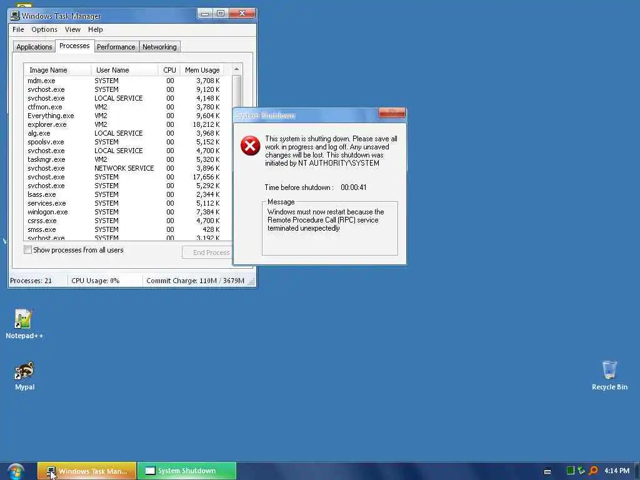Close the Windows Task Manager window
This screenshot has height=480, width=640.
(242, 14)
